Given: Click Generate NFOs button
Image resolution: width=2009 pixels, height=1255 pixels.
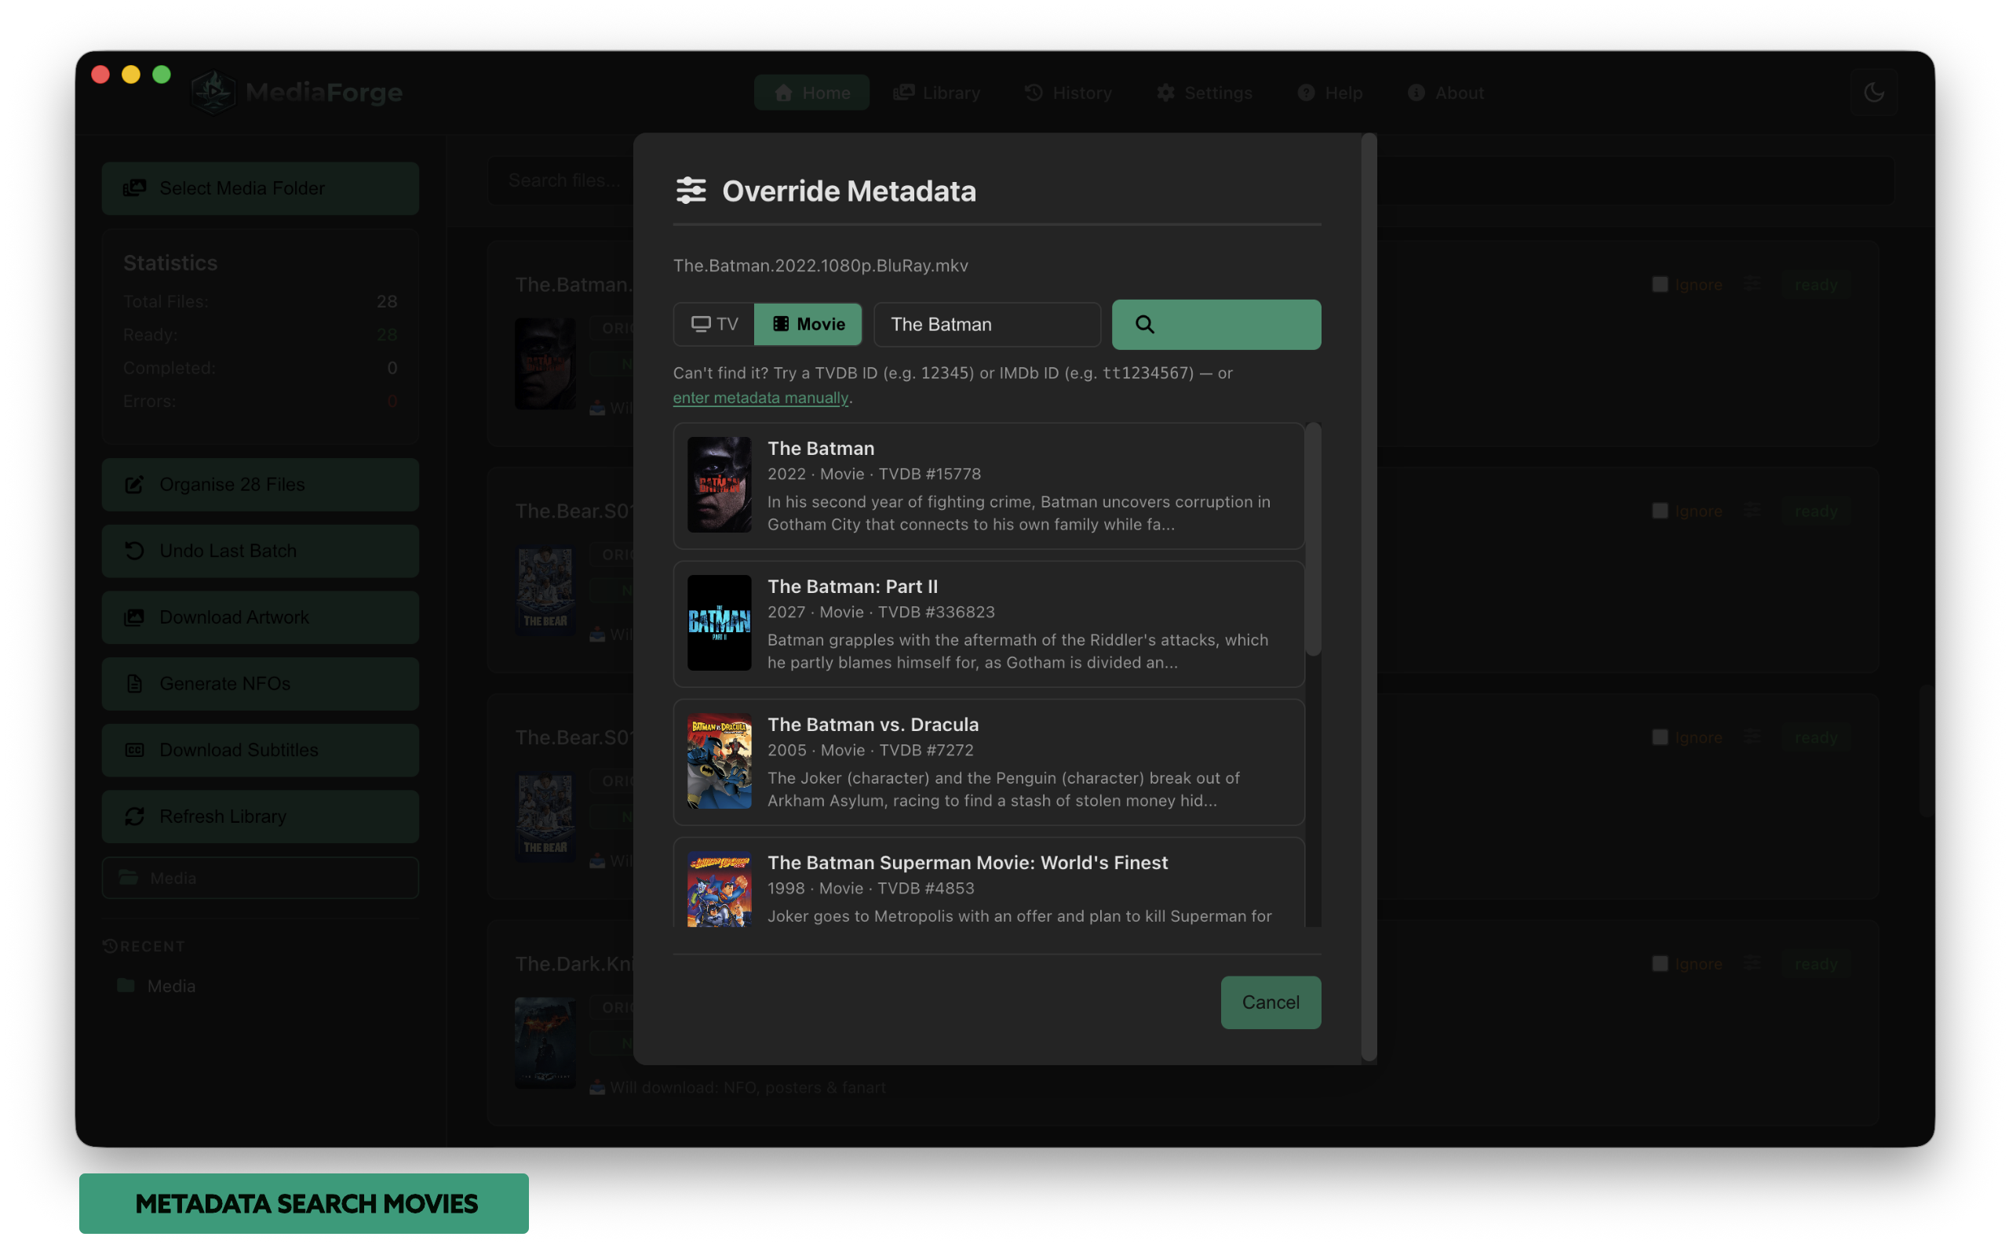Looking at the screenshot, I should 260,684.
